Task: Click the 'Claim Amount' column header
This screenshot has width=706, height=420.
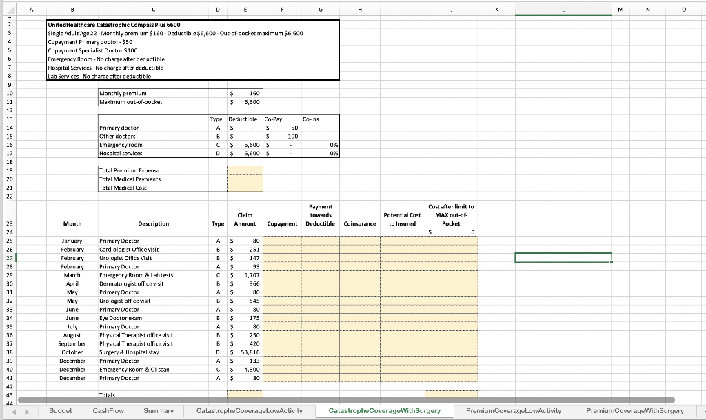Action: [245, 219]
